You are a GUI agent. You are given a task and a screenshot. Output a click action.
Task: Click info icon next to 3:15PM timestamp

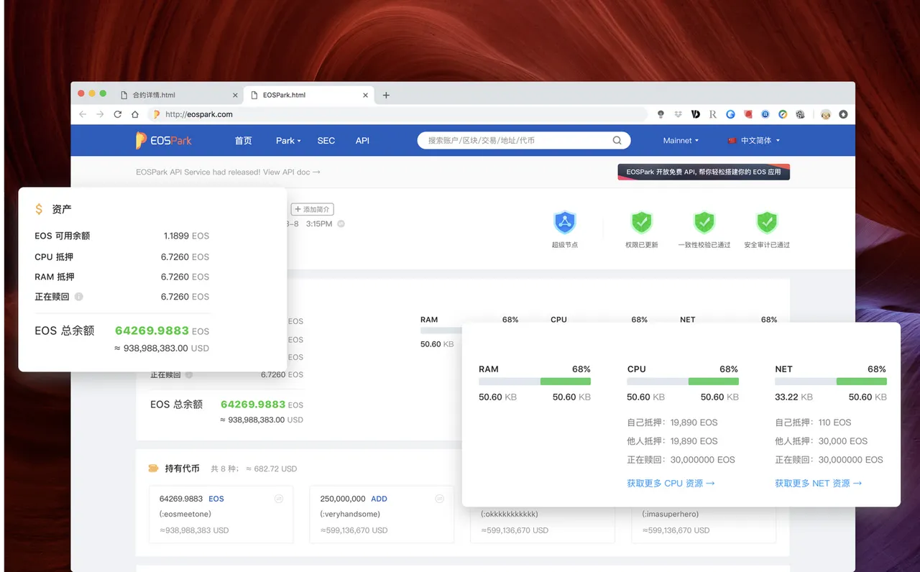click(x=341, y=223)
